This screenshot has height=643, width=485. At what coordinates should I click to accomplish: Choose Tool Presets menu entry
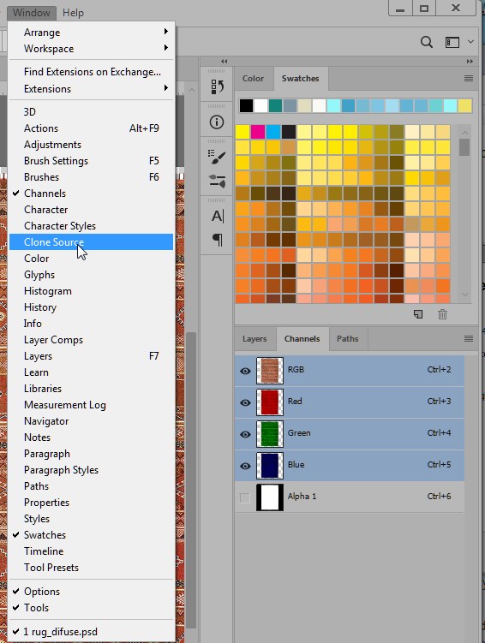(91, 568)
